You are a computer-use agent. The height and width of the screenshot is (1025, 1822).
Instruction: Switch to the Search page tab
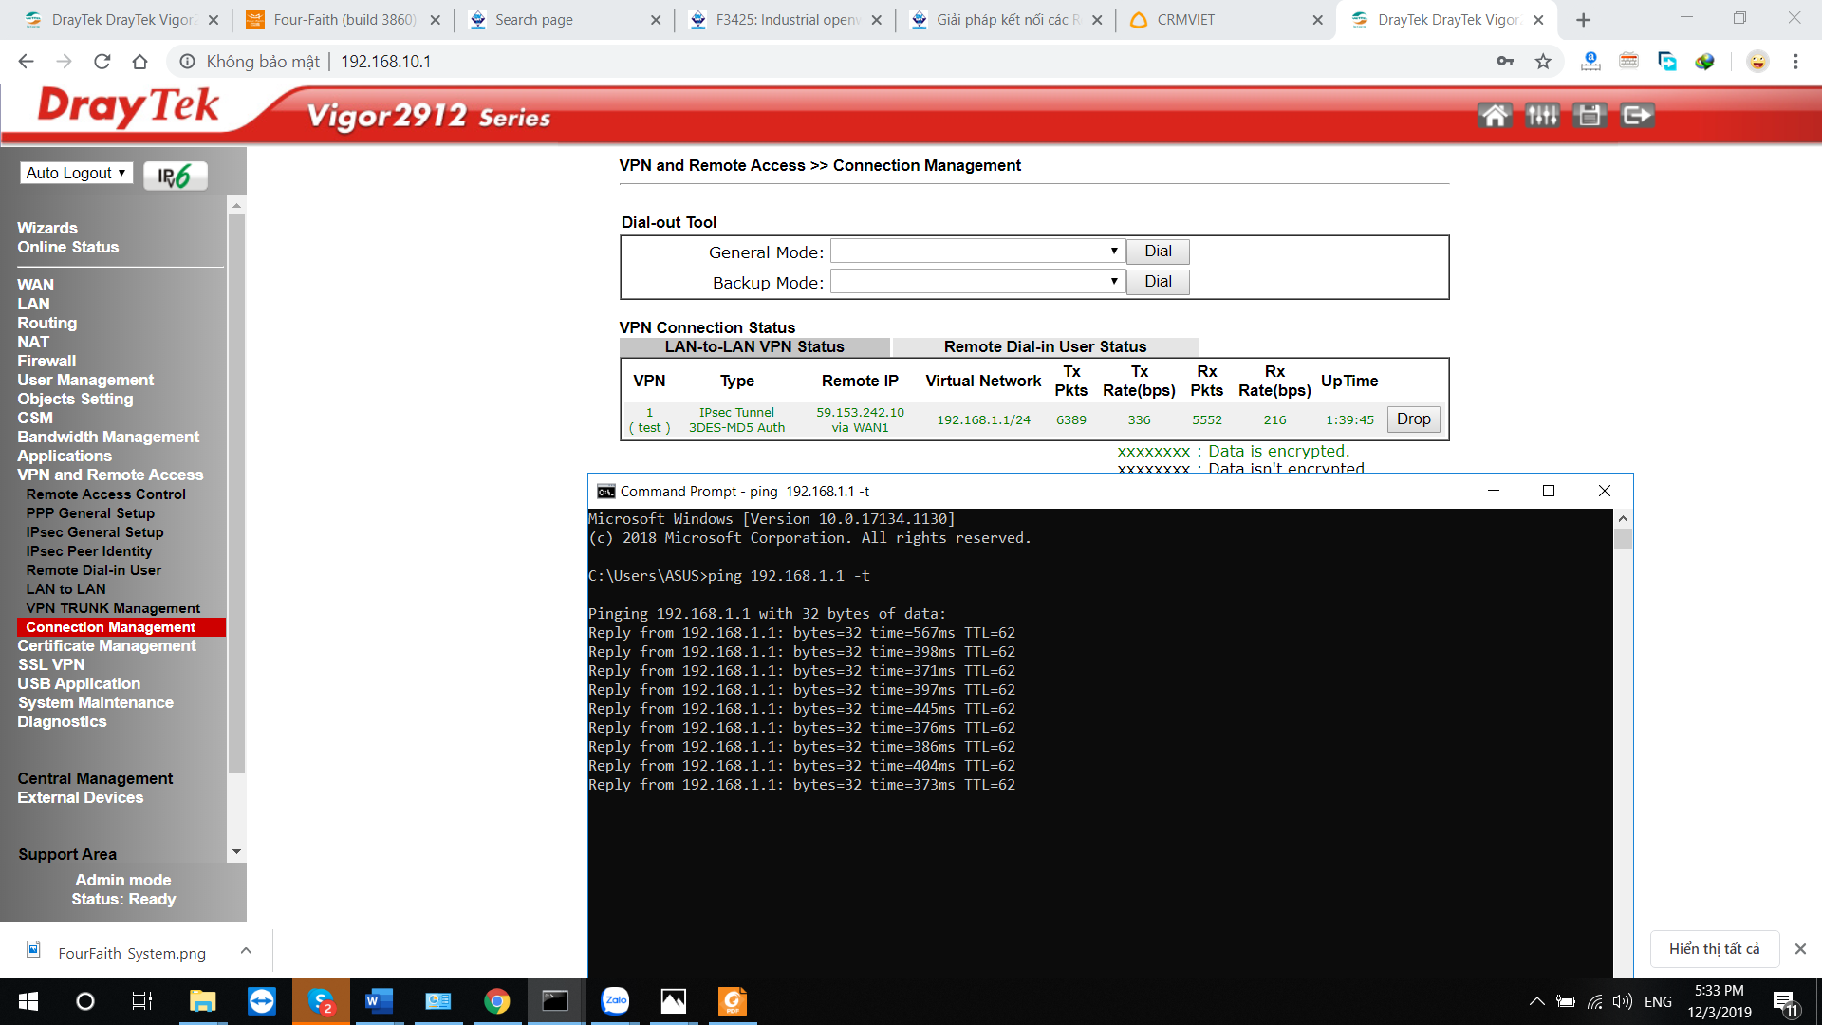pyautogui.click(x=564, y=20)
